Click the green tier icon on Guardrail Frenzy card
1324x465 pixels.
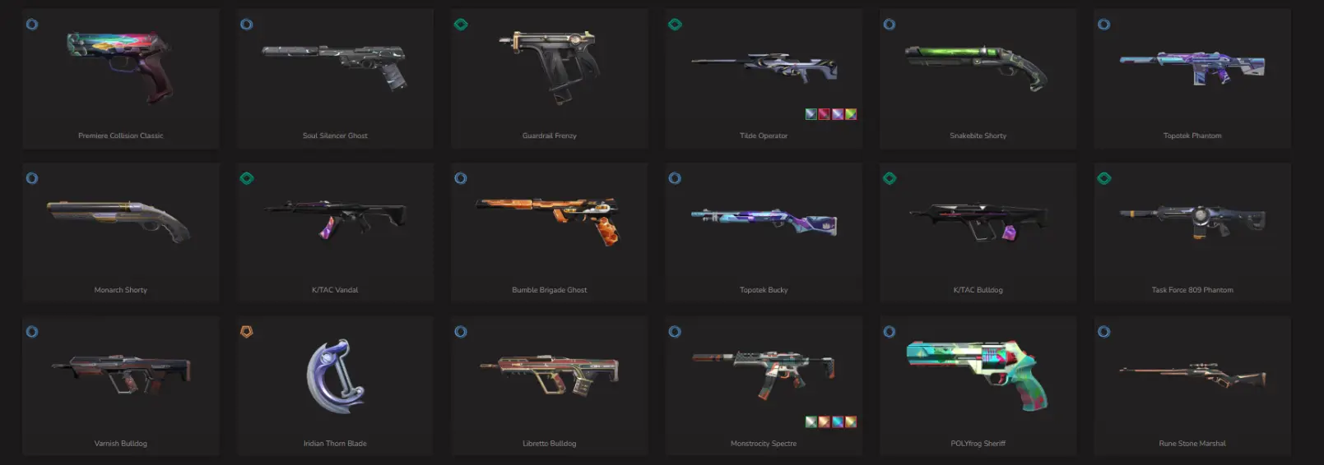pyautogui.click(x=461, y=25)
